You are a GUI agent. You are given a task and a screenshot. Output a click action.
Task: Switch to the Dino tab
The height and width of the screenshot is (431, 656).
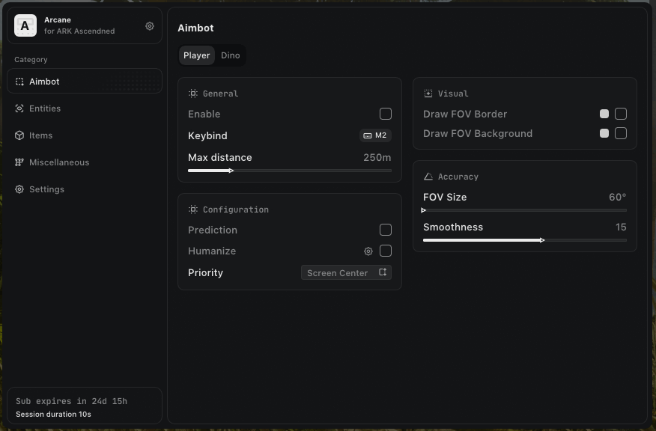pyautogui.click(x=230, y=55)
